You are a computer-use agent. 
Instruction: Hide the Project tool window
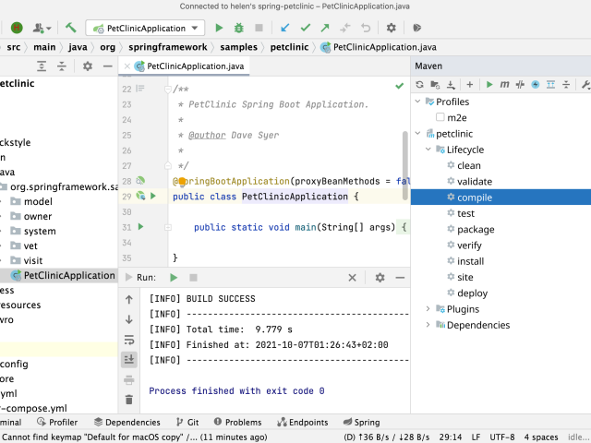[108, 66]
